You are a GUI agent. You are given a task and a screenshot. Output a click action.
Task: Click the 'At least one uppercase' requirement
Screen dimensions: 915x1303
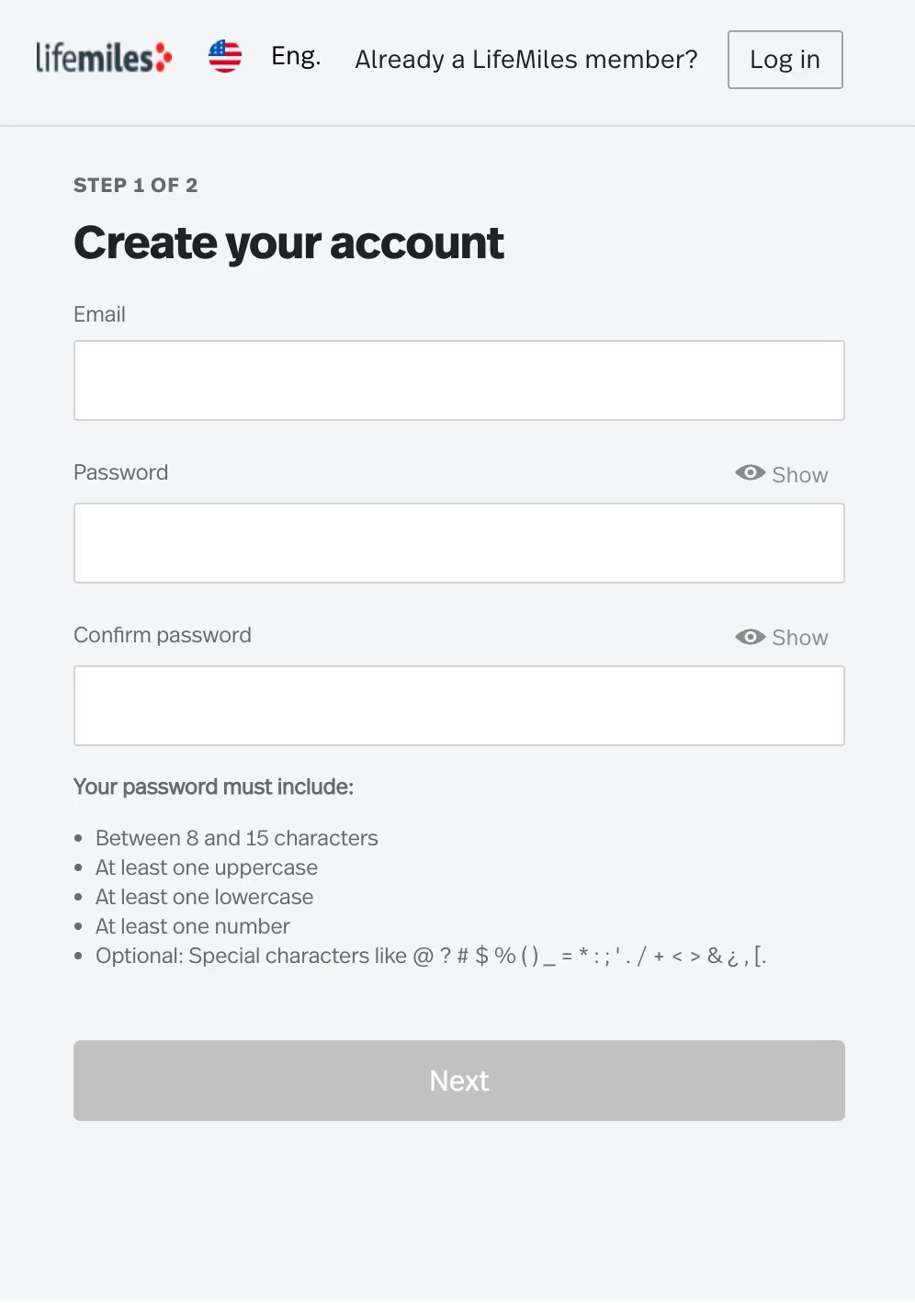[x=207, y=867]
